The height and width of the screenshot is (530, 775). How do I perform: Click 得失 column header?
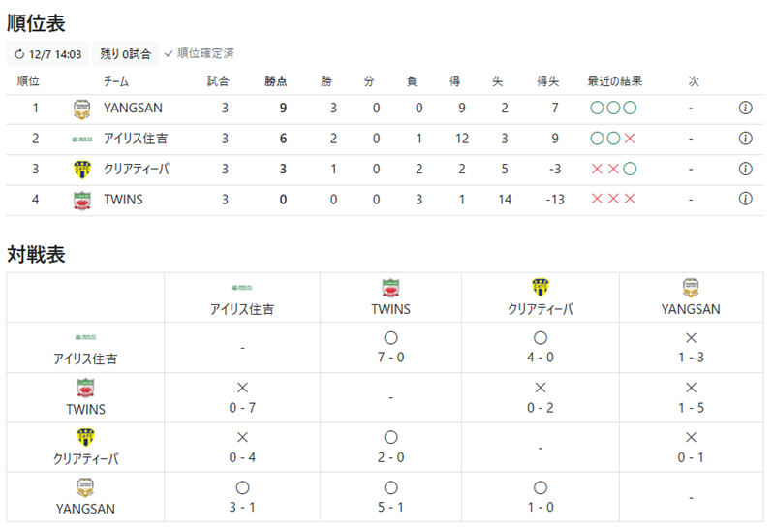click(x=548, y=81)
